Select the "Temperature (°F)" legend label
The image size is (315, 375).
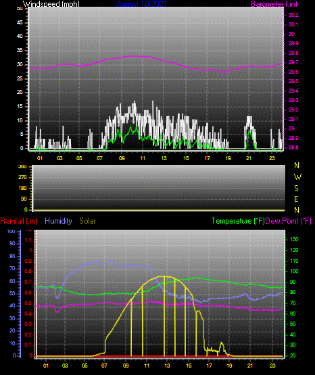pyautogui.click(x=238, y=221)
